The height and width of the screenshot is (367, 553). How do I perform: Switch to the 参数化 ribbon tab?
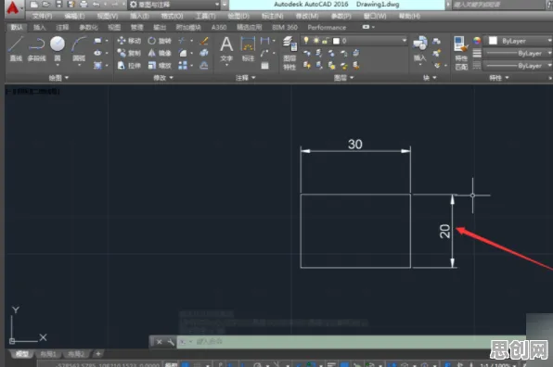tap(88, 27)
